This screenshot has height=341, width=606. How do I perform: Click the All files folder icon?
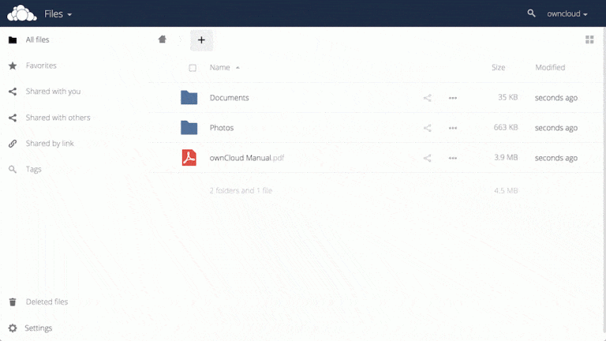tap(13, 39)
